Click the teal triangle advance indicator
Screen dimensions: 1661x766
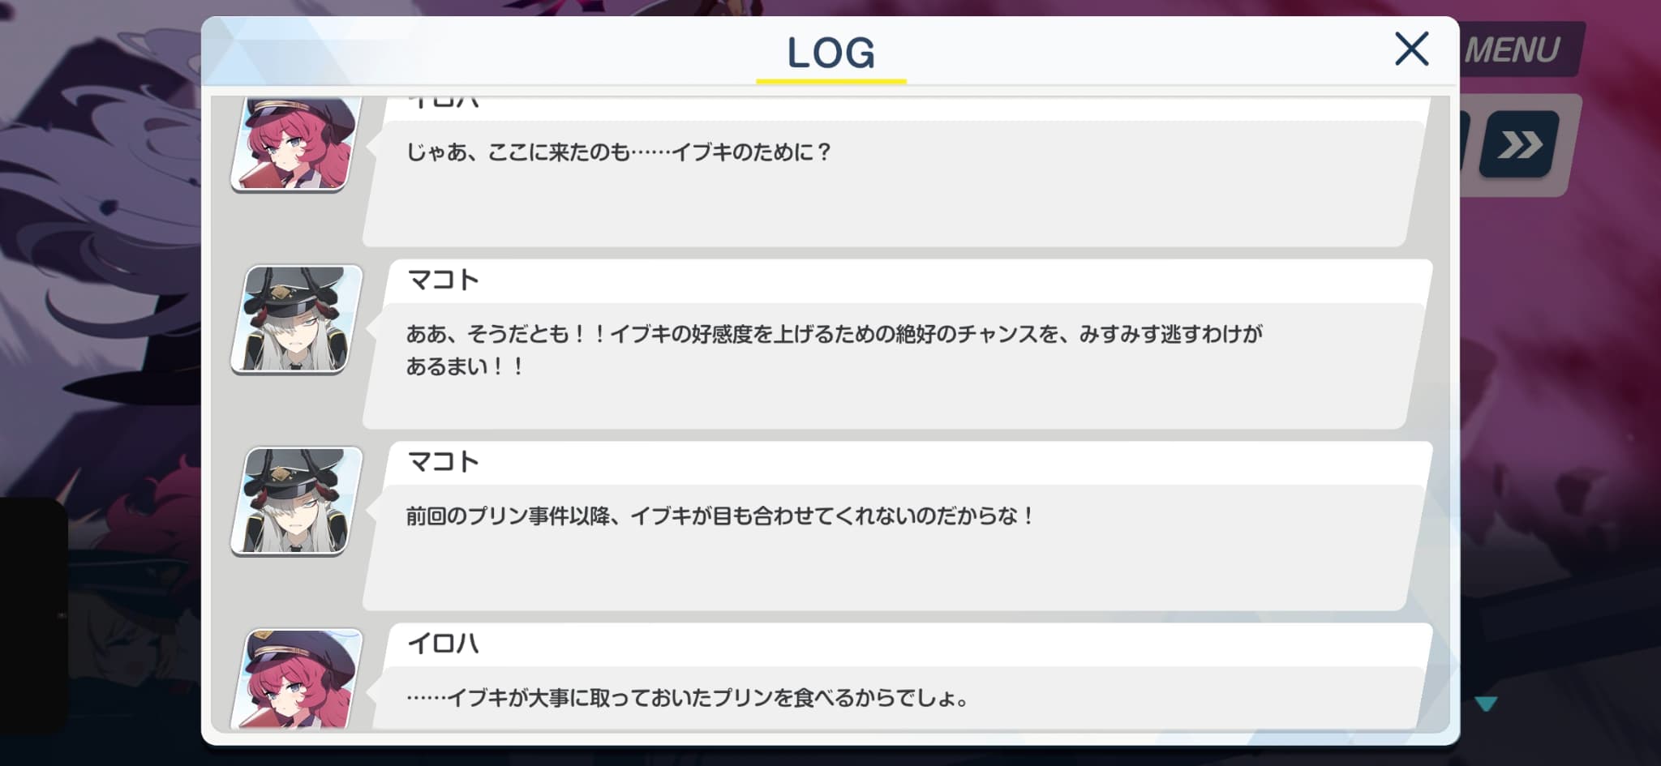point(1486,704)
